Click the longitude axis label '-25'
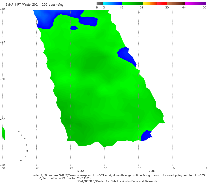Screen dimensions: 209x183 pos(36,168)
